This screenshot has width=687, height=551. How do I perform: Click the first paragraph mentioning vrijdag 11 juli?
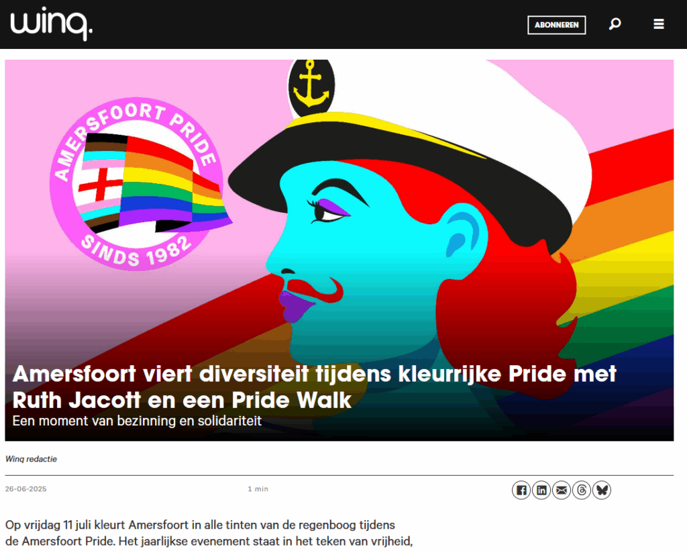point(209,533)
